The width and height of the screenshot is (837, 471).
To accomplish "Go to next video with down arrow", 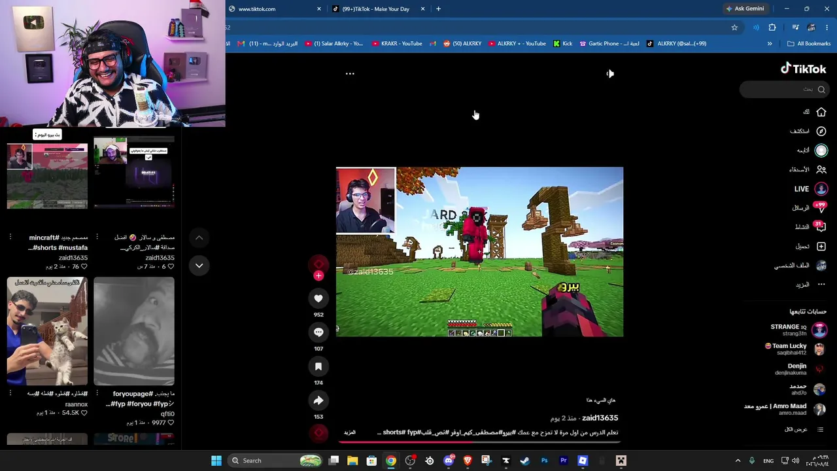I will tap(199, 266).
